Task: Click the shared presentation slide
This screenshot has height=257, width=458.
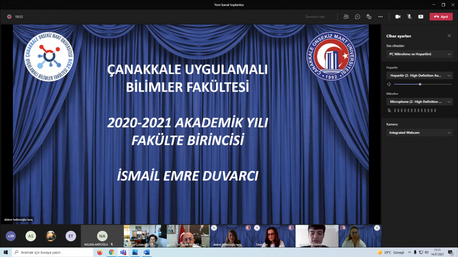Action: [x=191, y=124]
